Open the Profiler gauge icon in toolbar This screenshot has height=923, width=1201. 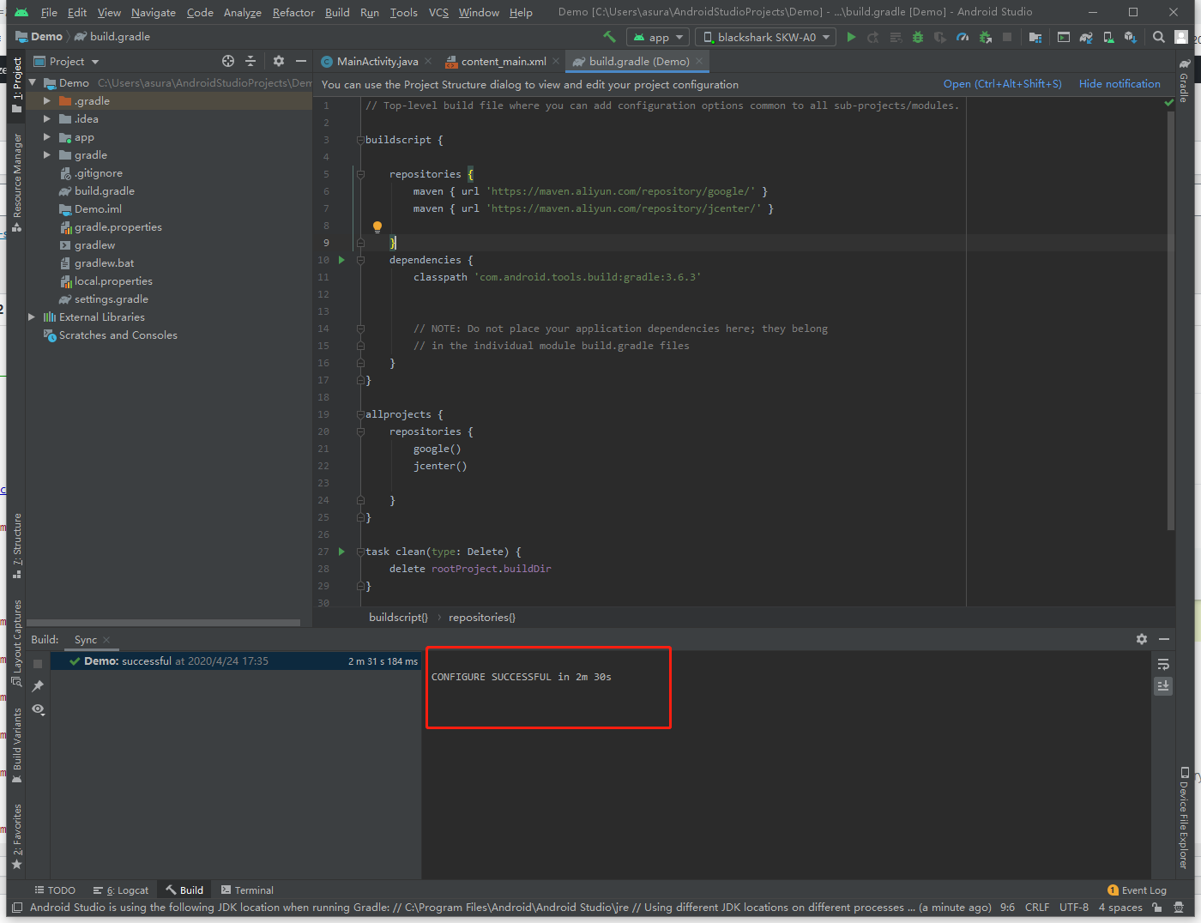(x=963, y=37)
